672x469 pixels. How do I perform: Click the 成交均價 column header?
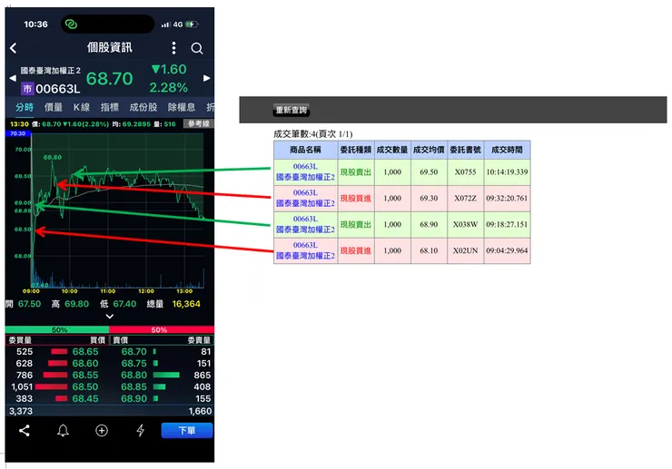tap(429, 150)
